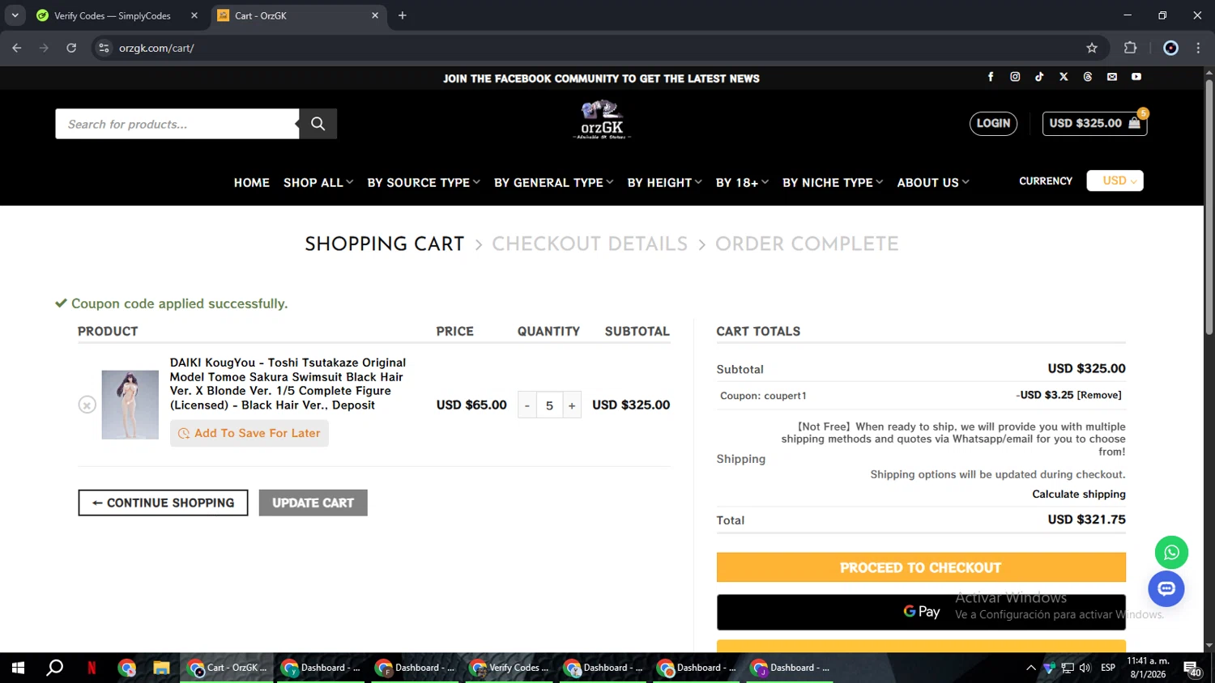
Task: Click the quantity field showing 5
Action: (x=549, y=405)
